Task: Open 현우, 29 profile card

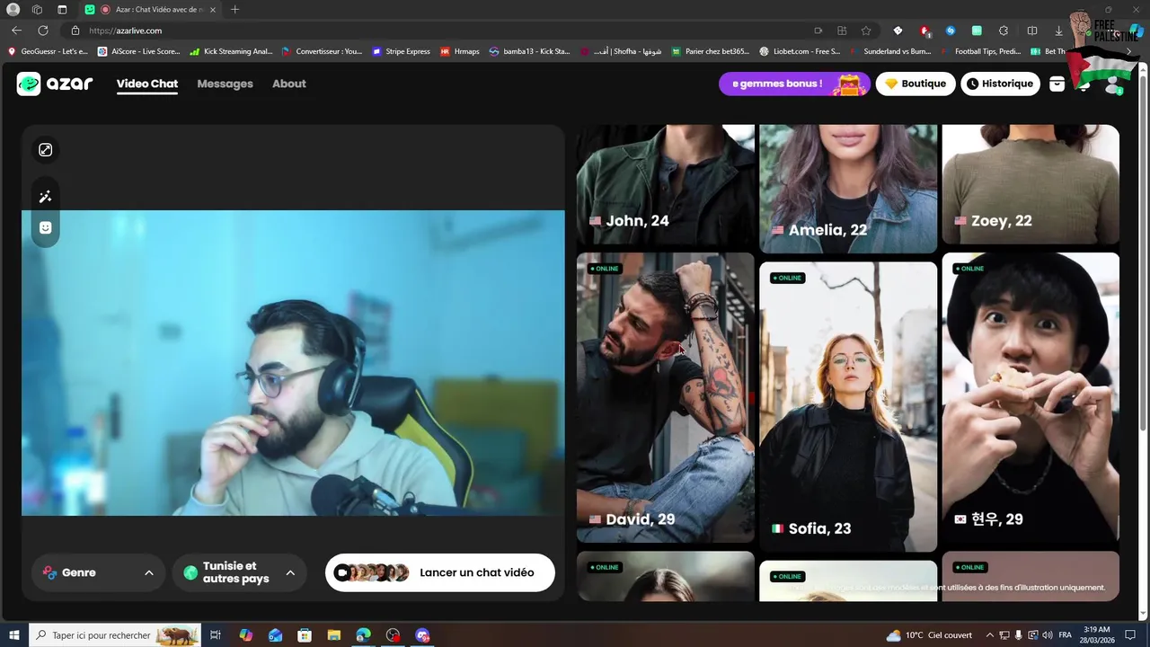Action: coord(1031,397)
